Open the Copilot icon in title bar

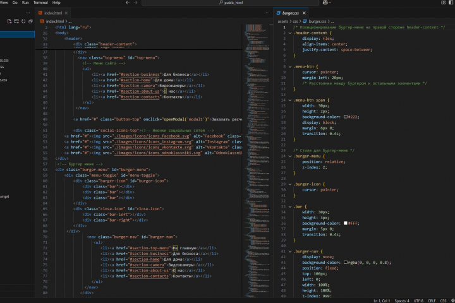[x=325, y=3]
